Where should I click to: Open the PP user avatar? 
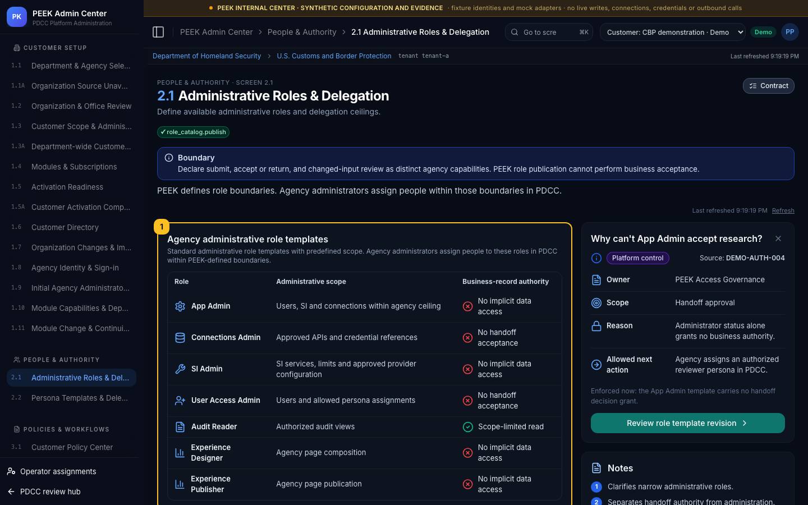pos(789,32)
